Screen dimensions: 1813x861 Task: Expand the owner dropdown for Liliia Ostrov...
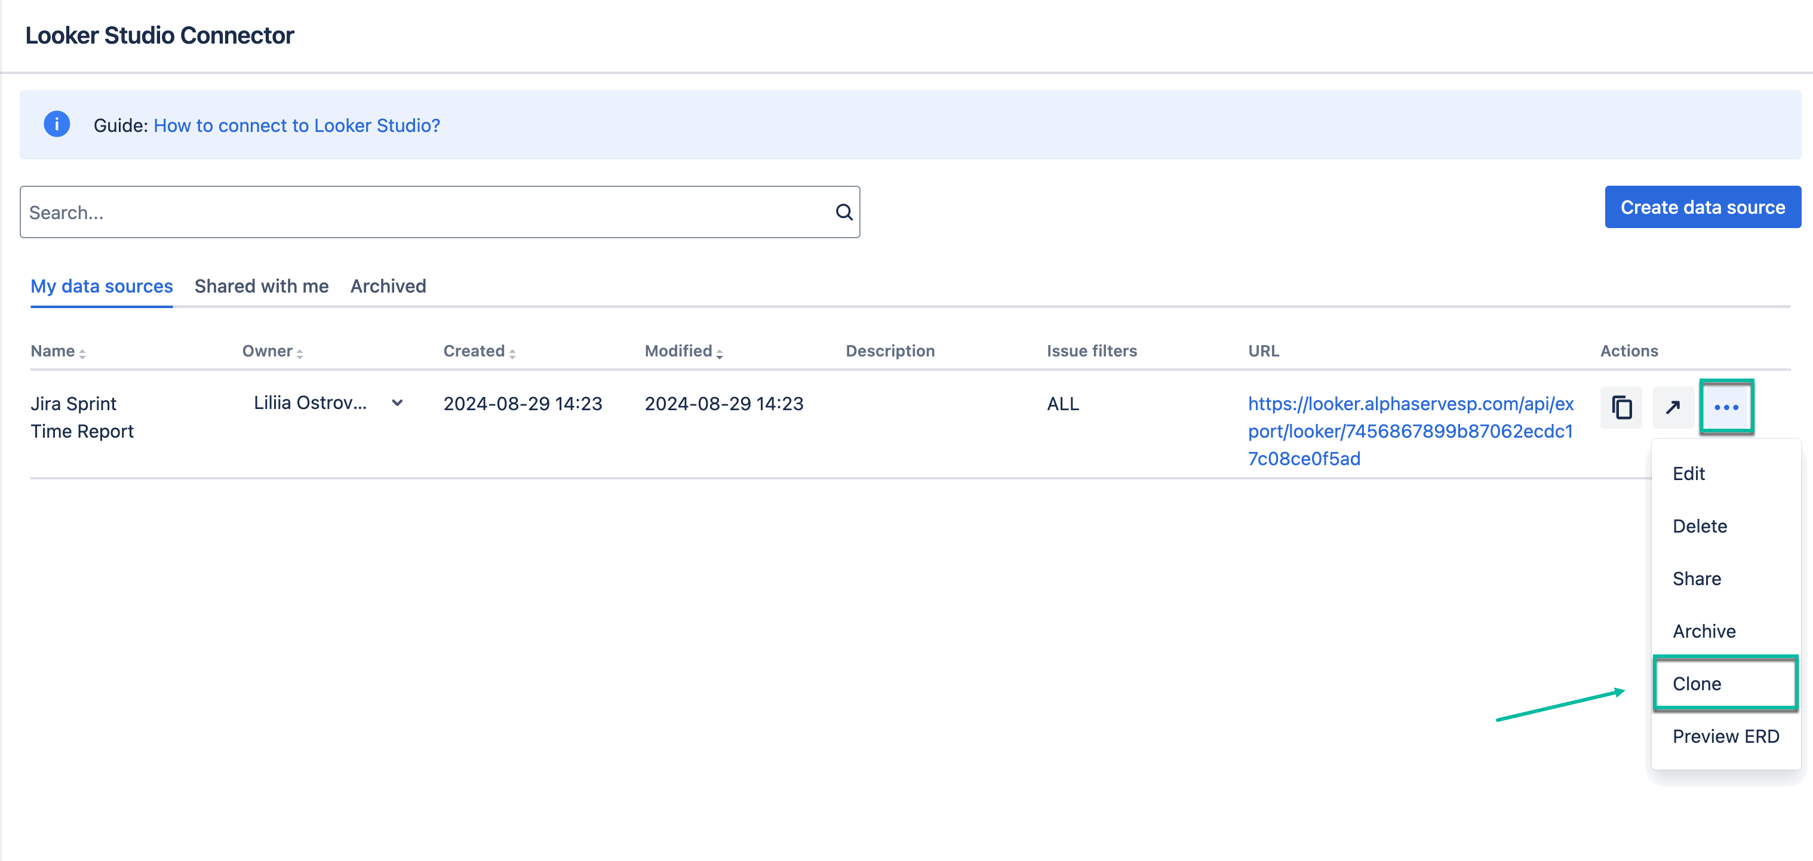[398, 403]
